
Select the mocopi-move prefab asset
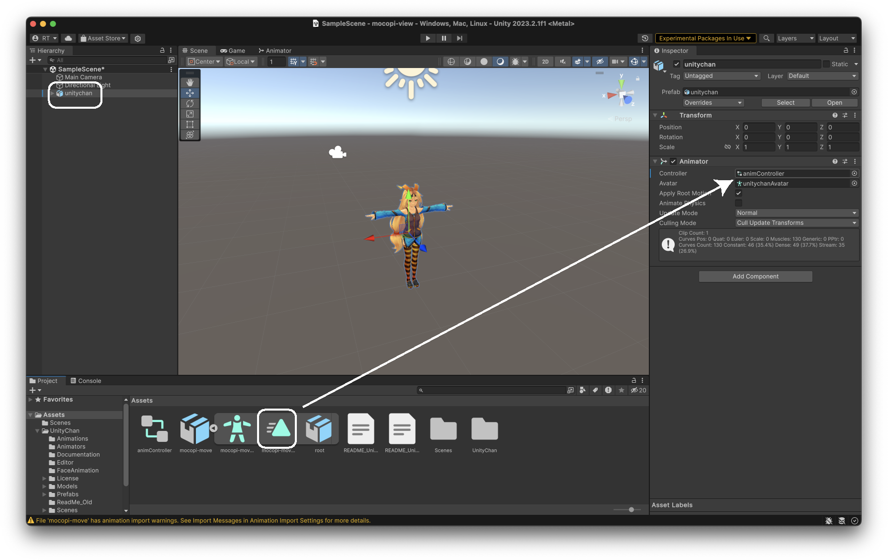pyautogui.click(x=196, y=433)
